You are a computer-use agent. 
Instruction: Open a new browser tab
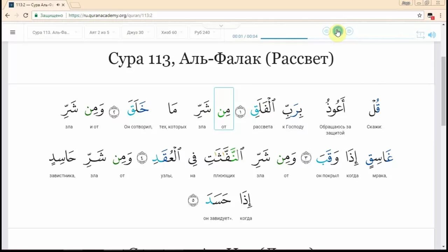(x=75, y=5)
